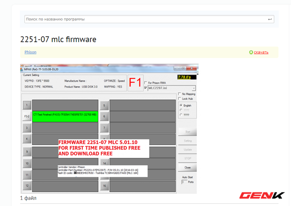Image resolution: width=291 pixels, height=206 pixels.
Task: Click port button 10
Action: 27,163
